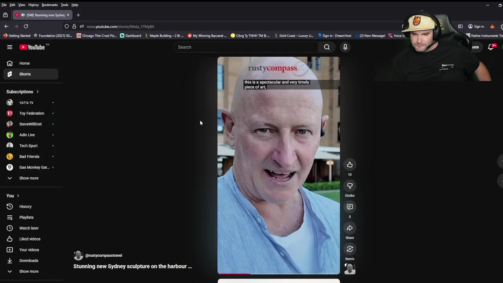Open the @rustycompasstravel channel link
The height and width of the screenshot is (283, 503).
104,255
